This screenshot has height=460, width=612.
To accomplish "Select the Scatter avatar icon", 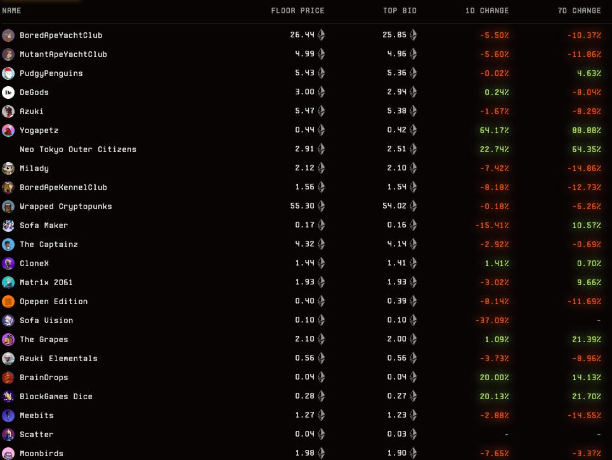I will tap(8, 434).
